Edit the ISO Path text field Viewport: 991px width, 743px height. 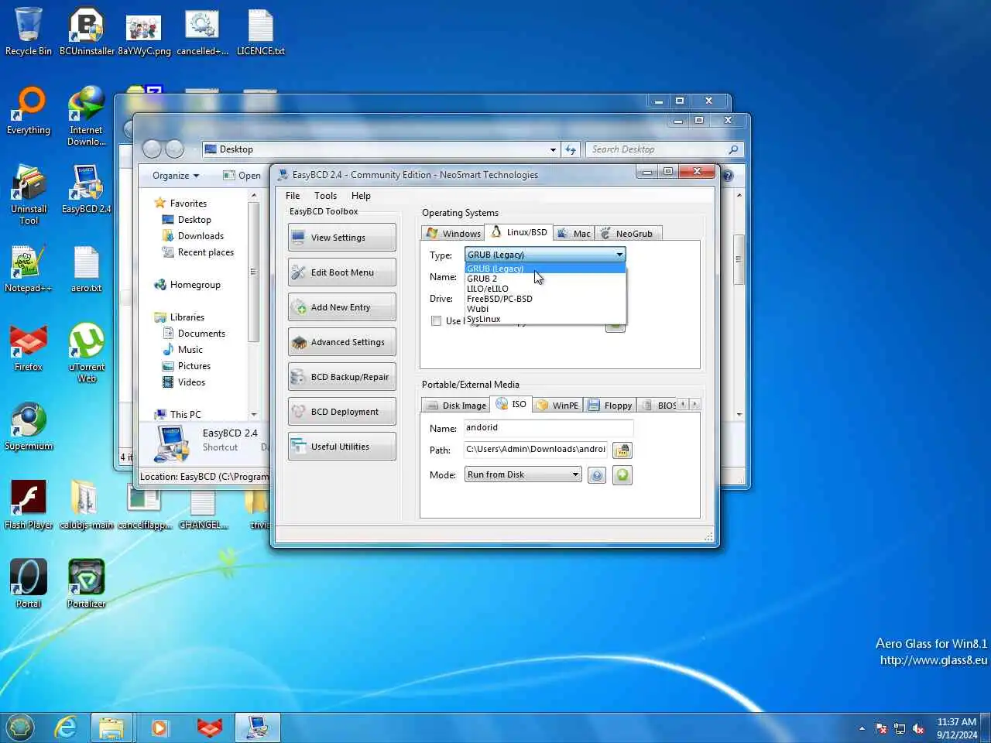point(535,450)
